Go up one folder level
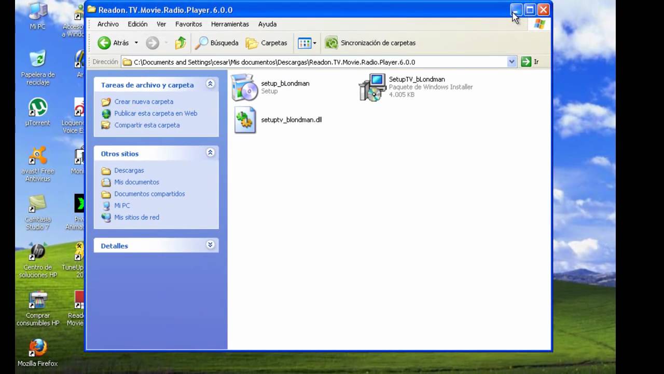This screenshot has height=374, width=664. click(180, 43)
